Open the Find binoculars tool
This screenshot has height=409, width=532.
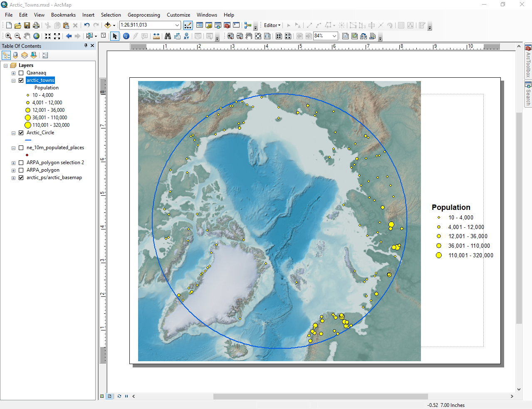[x=168, y=36]
